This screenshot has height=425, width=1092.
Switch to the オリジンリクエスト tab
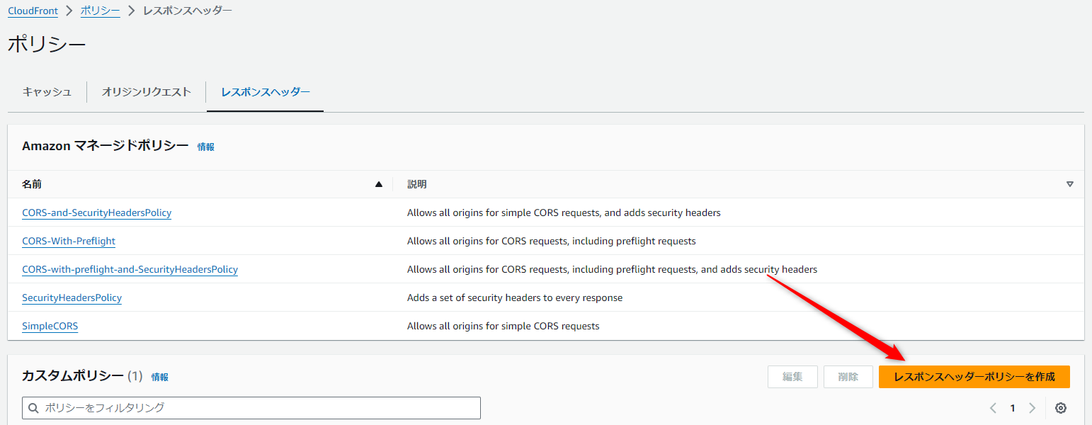pyautogui.click(x=146, y=92)
